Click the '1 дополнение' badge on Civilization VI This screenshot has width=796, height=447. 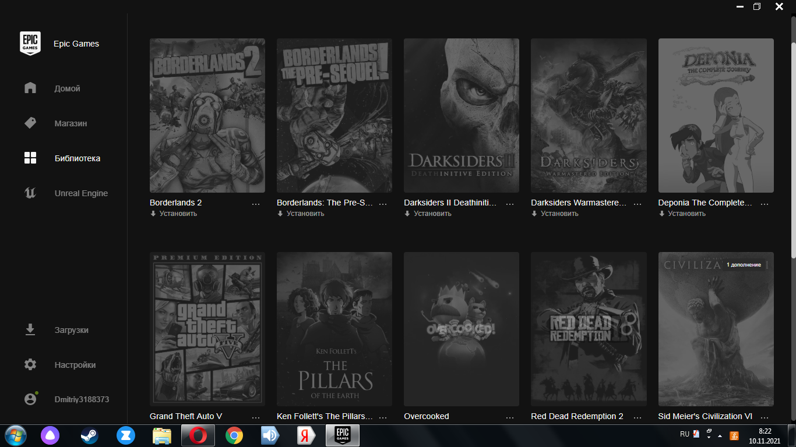pyautogui.click(x=744, y=265)
